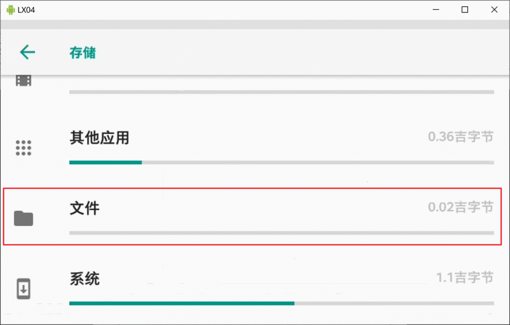Maximize the LX04 window
The width and height of the screenshot is (510, 325).
tap(465, 10)
